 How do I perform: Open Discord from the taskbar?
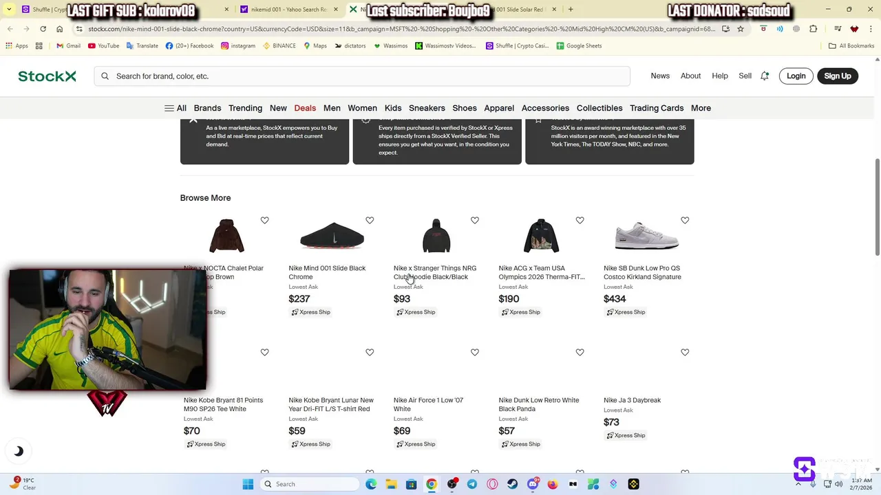click(x=533, y=484)
